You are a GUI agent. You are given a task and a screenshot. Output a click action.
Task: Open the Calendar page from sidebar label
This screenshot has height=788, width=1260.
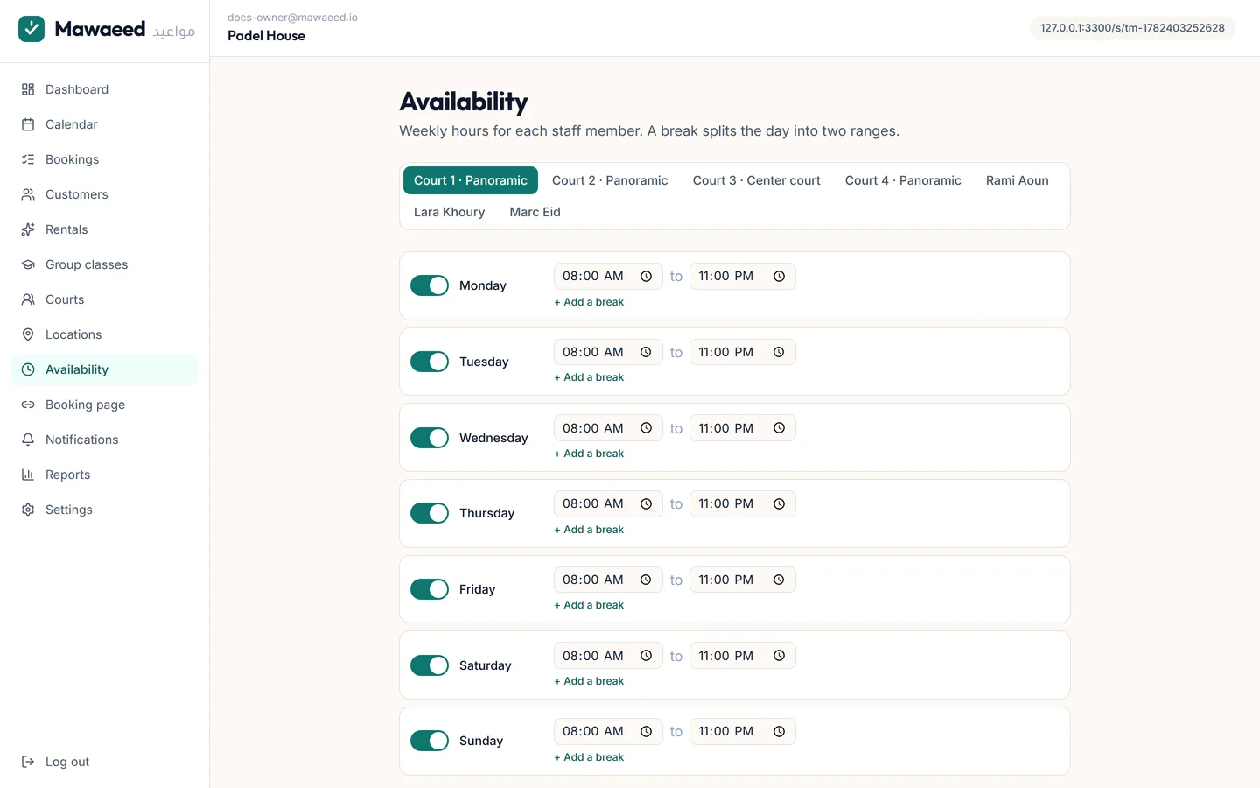pyautogui.click(x=72, y=124)
